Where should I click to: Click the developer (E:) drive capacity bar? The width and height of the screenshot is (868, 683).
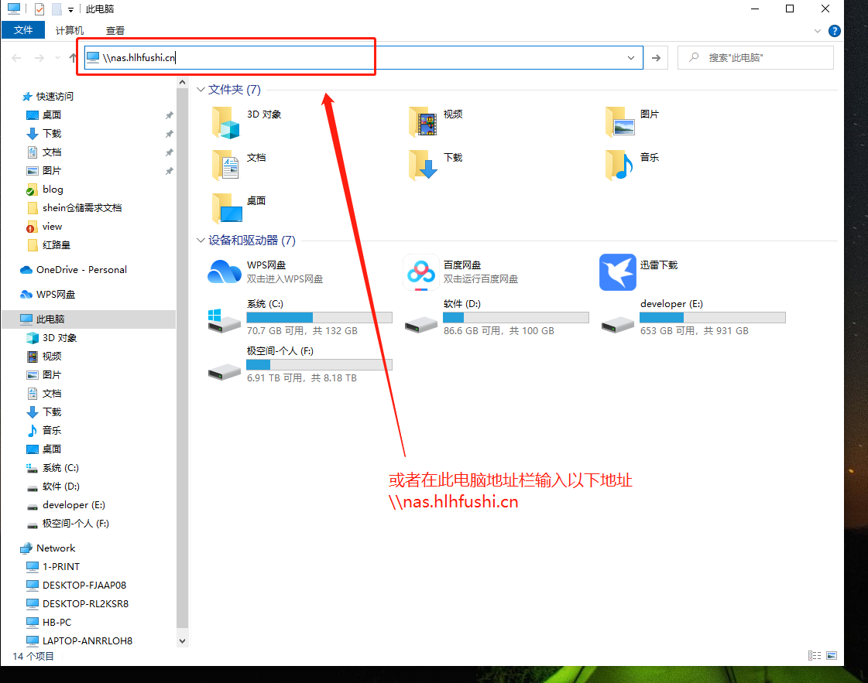coord(712,318)
